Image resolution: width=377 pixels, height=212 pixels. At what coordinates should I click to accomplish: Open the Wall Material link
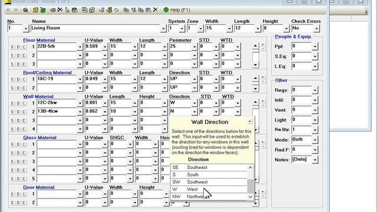[38, 97]
